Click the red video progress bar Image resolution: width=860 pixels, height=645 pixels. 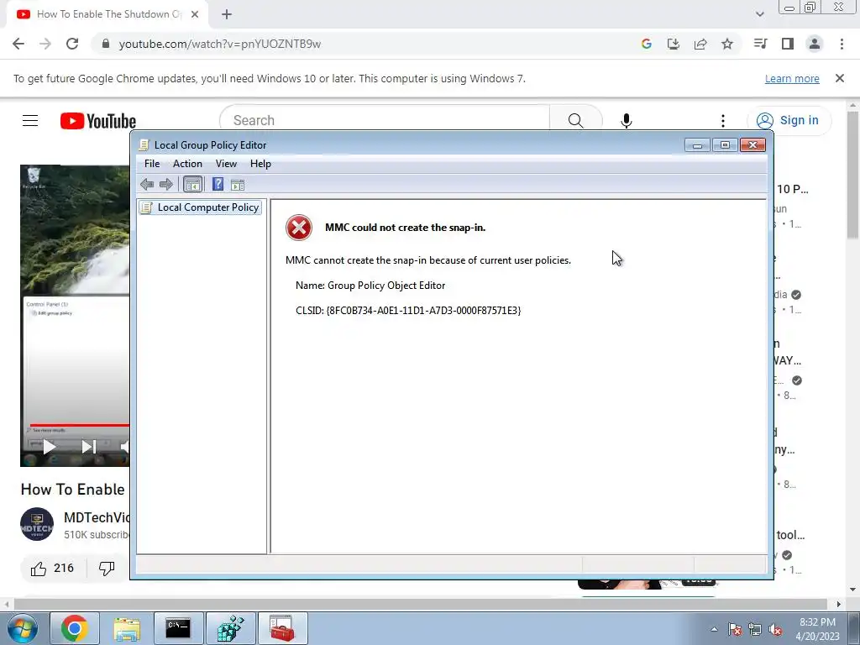pos(80,425)
